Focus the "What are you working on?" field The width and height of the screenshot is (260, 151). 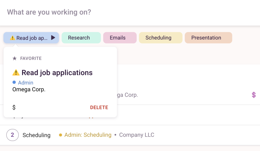(102, 12)
